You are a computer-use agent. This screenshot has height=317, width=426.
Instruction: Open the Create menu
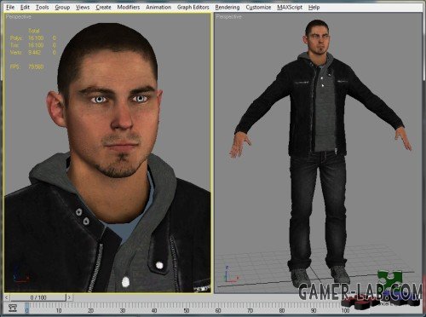(x=103, y=7)
